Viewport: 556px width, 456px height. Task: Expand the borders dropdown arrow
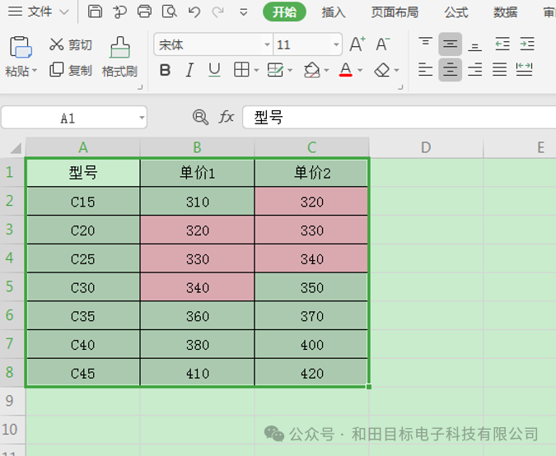coord(256,70)
